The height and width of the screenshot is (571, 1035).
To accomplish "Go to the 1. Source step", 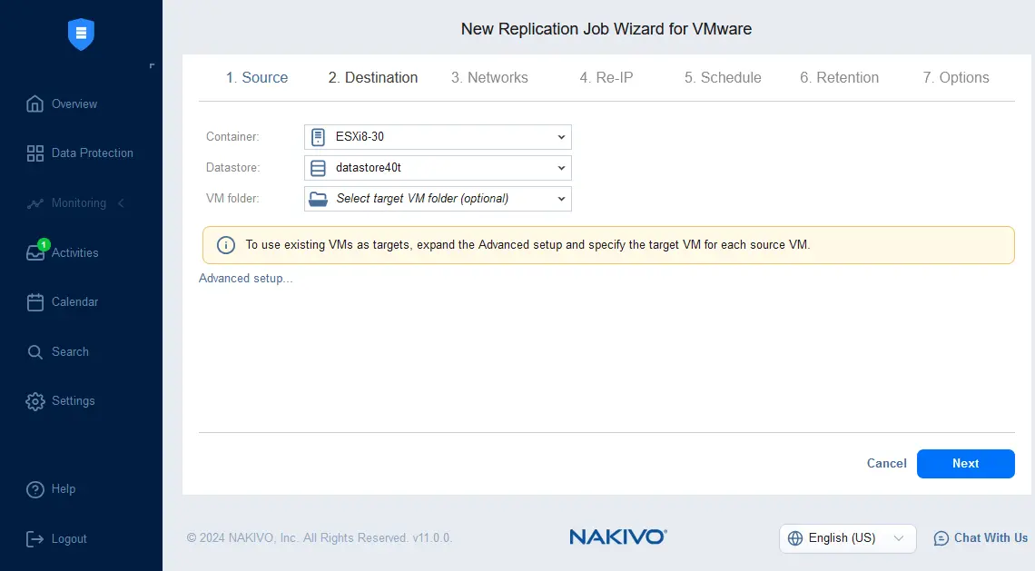I will [x=257, y=78].
